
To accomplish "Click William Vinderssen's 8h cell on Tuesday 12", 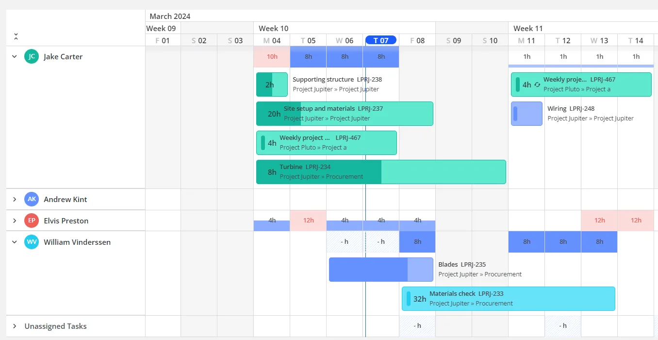I will (563, 242).
